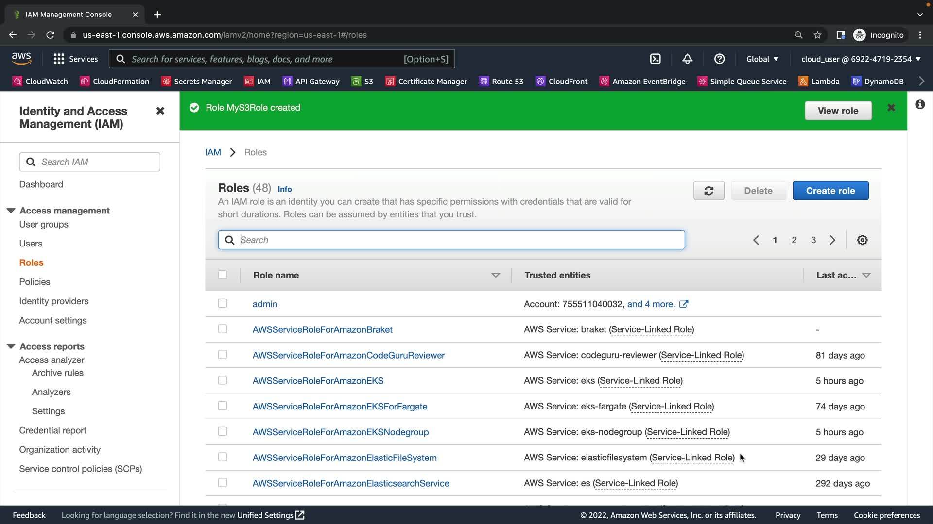Open the notifications bell icon
Image resolution: width=933 pixels, height=524 pixels.
pos(687,59)
